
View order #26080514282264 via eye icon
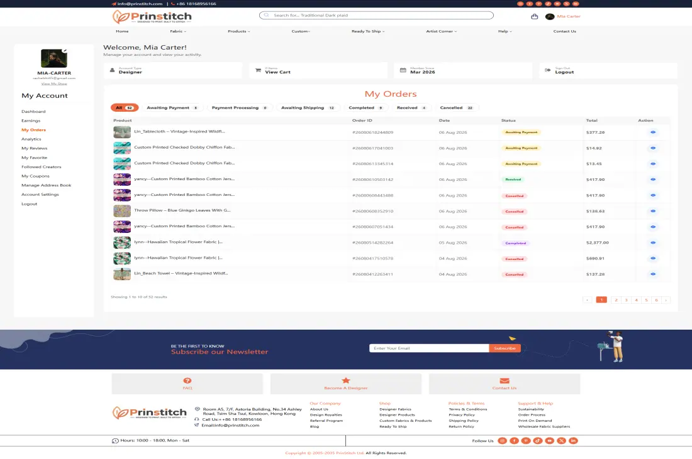tap(653, 243)
